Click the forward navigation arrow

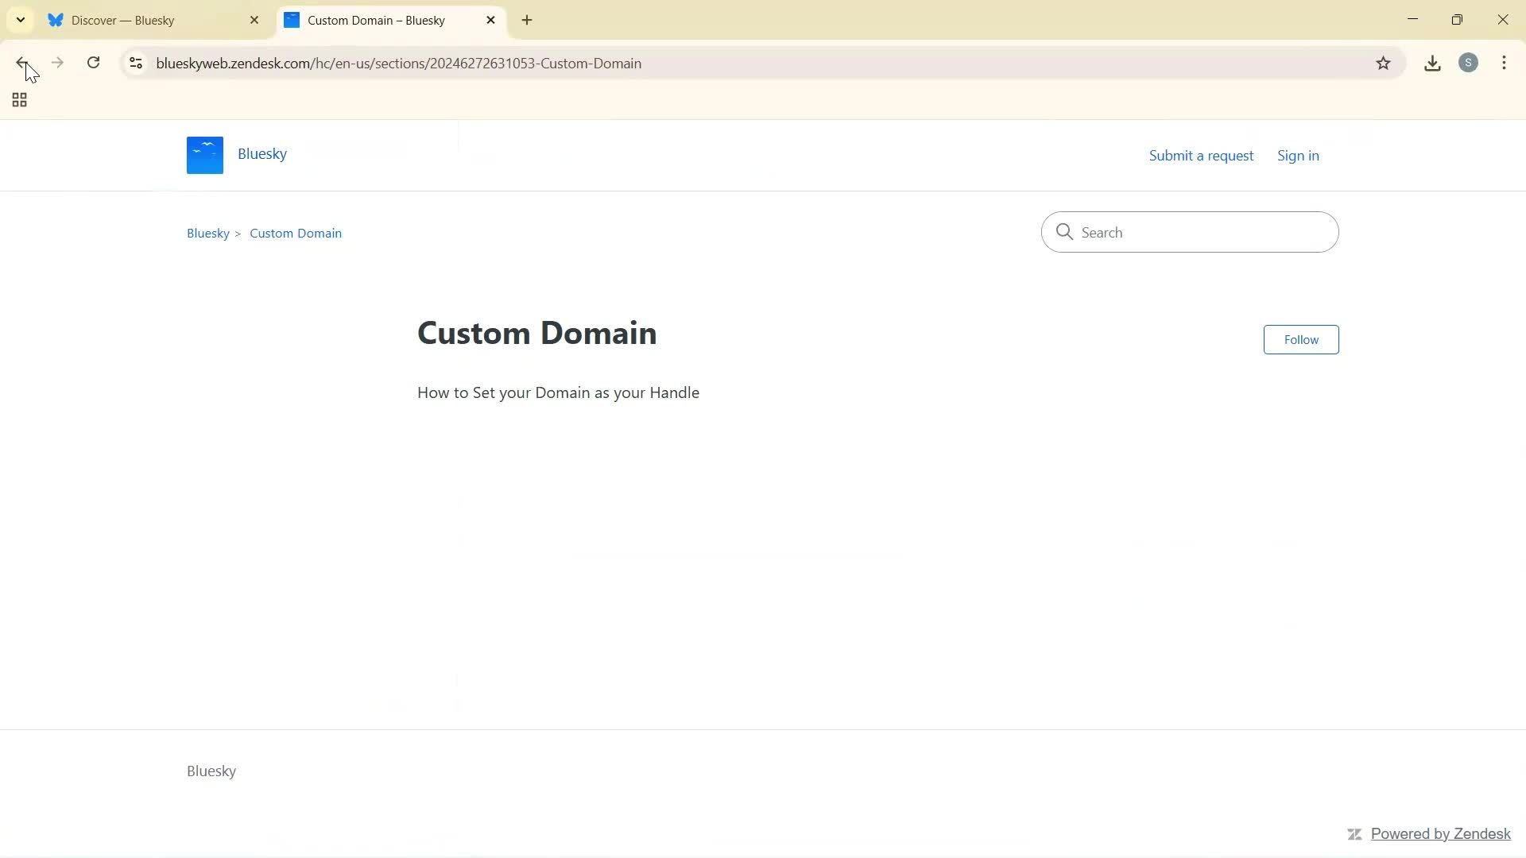click(x=57, y=63)
